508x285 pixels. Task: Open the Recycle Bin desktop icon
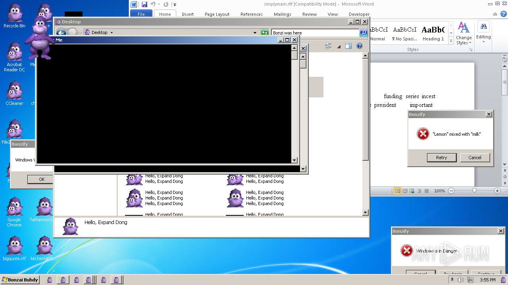pos(14,16)
